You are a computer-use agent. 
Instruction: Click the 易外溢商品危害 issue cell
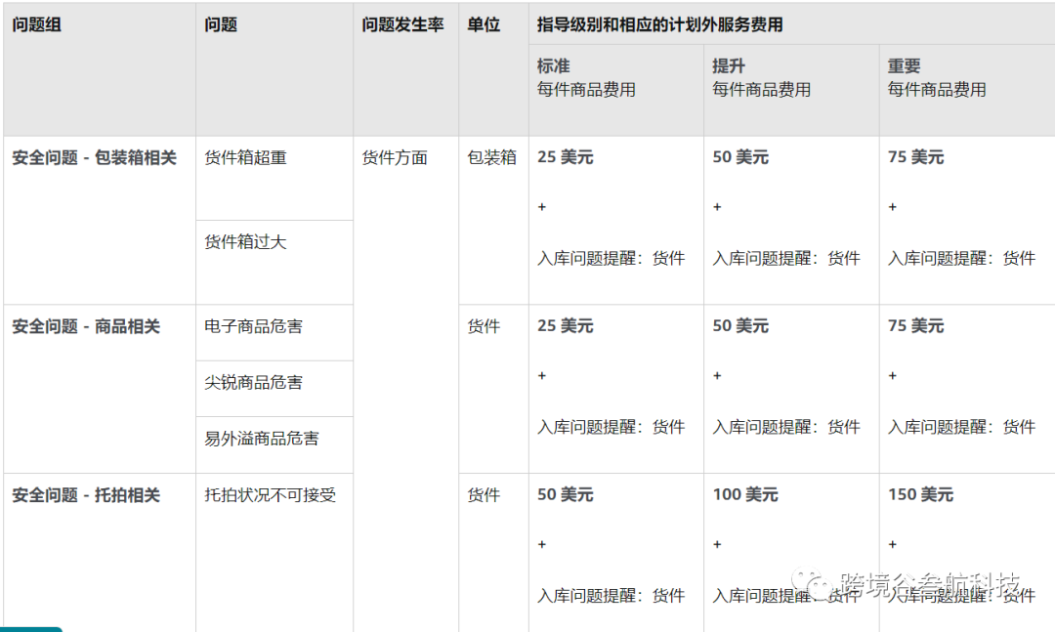click(261, 439)
